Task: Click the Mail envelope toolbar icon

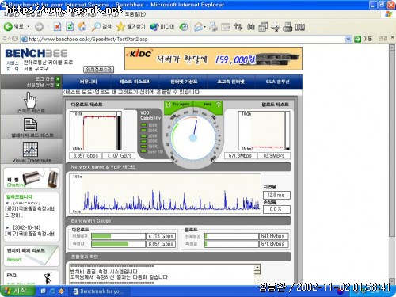Action: (198, 27)
